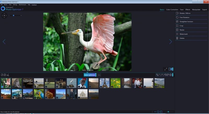
Task: Open the MyAshampoo menu
Action: 22,5
